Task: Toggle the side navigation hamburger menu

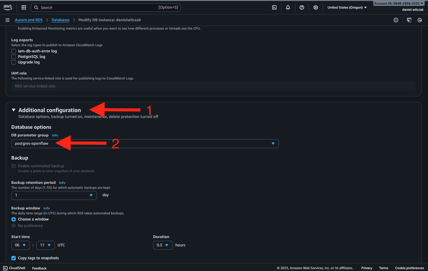Action: click(x=7, y=20)
